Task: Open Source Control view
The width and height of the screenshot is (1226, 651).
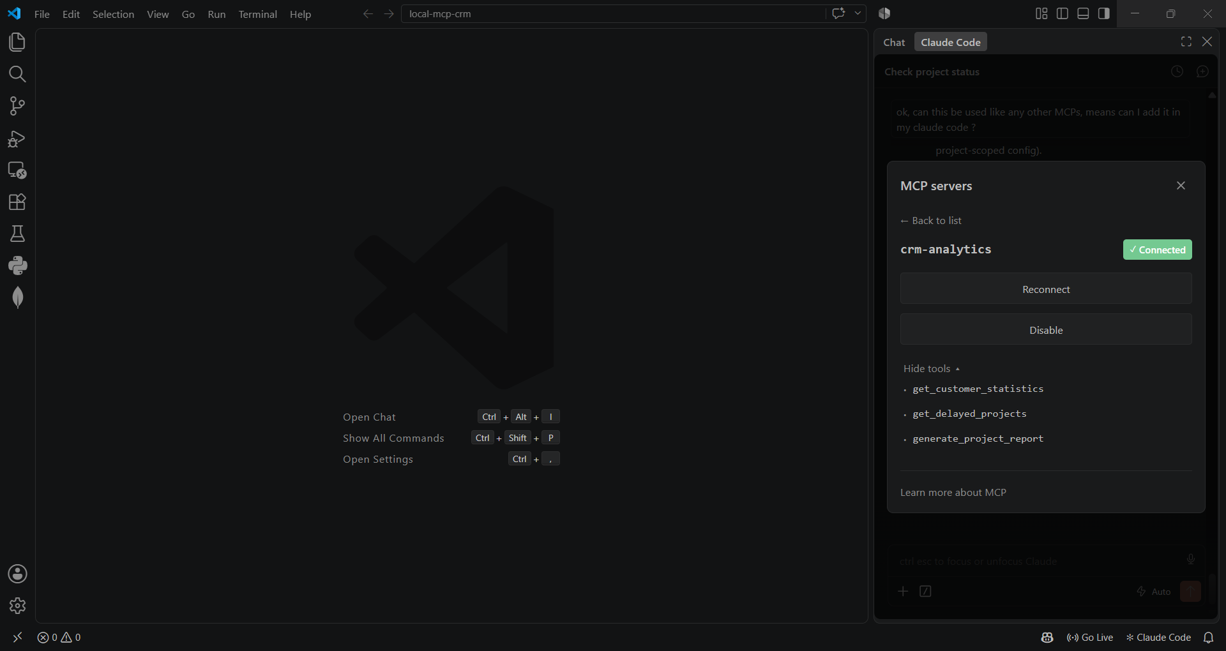Action: 17,106
